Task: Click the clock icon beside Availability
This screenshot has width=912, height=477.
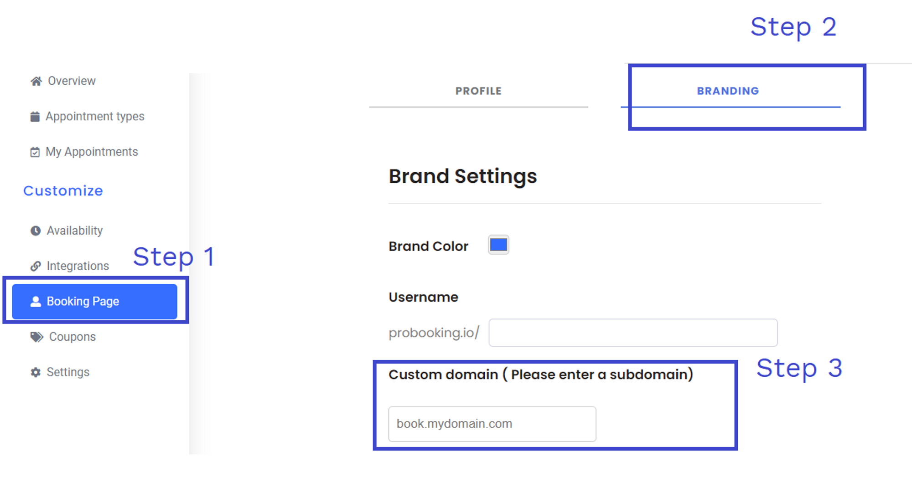Action: coord(36,231)
